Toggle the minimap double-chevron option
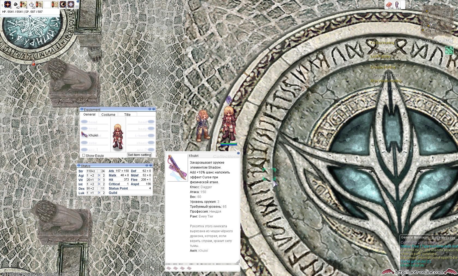The height and width of the screenshot is (276, 458). coord(447,41)
